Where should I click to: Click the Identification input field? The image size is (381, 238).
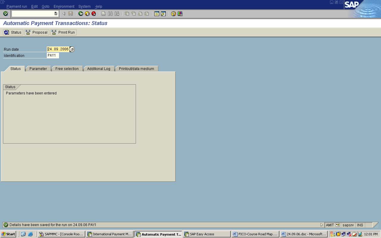(x=53, y=56)
